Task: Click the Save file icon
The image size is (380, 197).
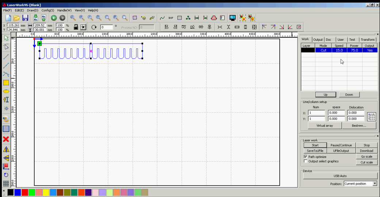Action: click(25, 18)
